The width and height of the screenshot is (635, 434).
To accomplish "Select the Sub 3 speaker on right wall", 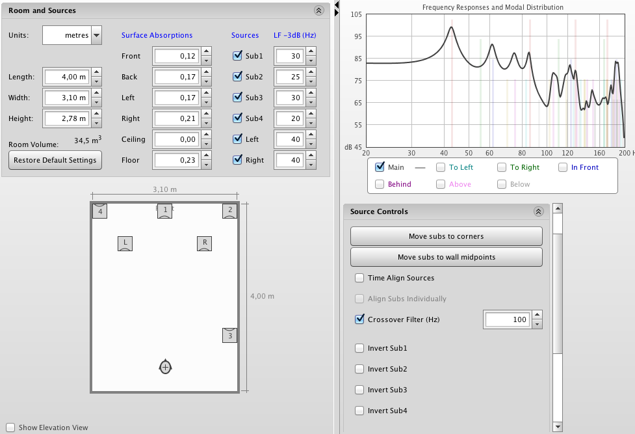I will click(x=229, y=336).
